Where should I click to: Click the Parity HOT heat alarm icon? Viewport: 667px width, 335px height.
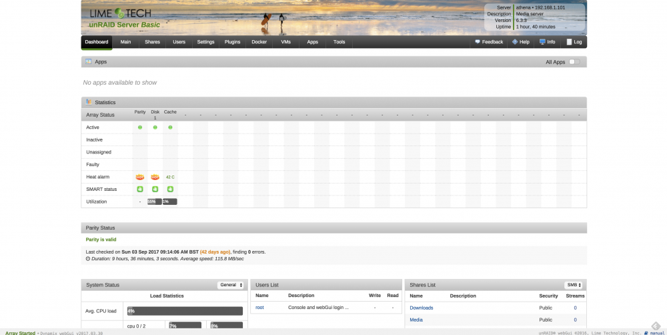click(140, 177)
